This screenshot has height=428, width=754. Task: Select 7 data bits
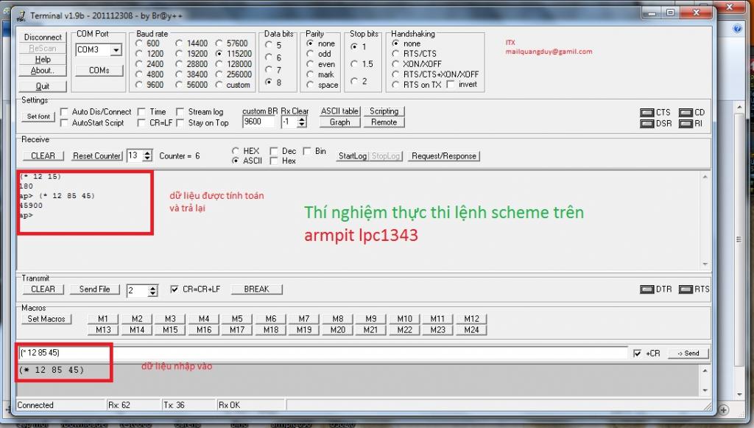click(269, 70)
